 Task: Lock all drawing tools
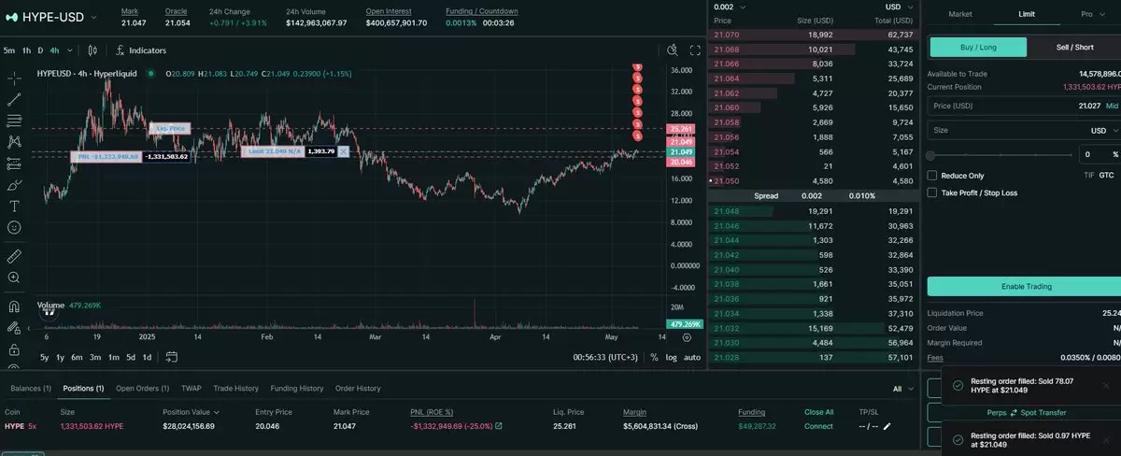pyautogui.click(x=14, y=349)
